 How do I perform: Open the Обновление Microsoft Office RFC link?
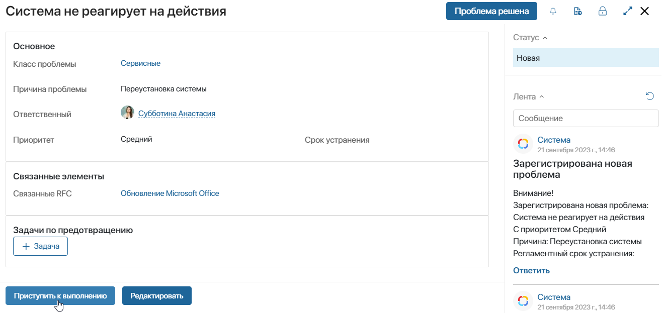pos(170,193)
